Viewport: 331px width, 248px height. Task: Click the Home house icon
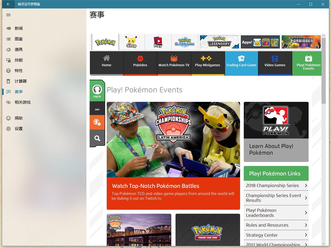point(106,58)
